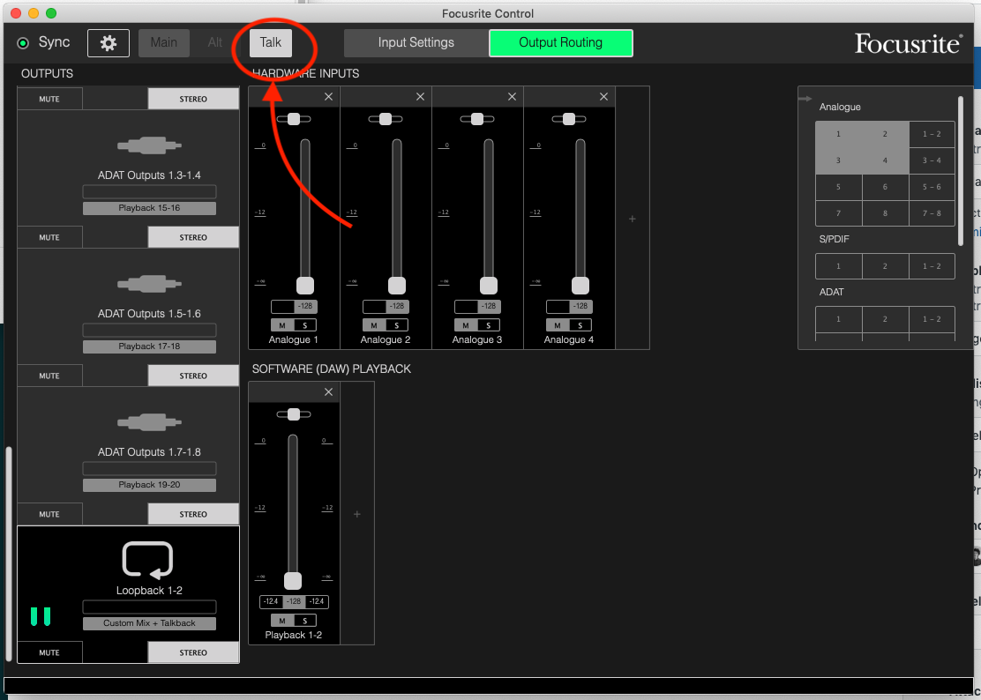Select Analogue stereo pair 5 – 6
Screen dimensions: 981x700
pos(932,187)
